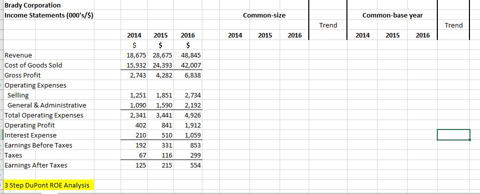This screenshot has width=480, height=194.
Task: Select 2016 revenue value 48,845
Action: [190, 55]
